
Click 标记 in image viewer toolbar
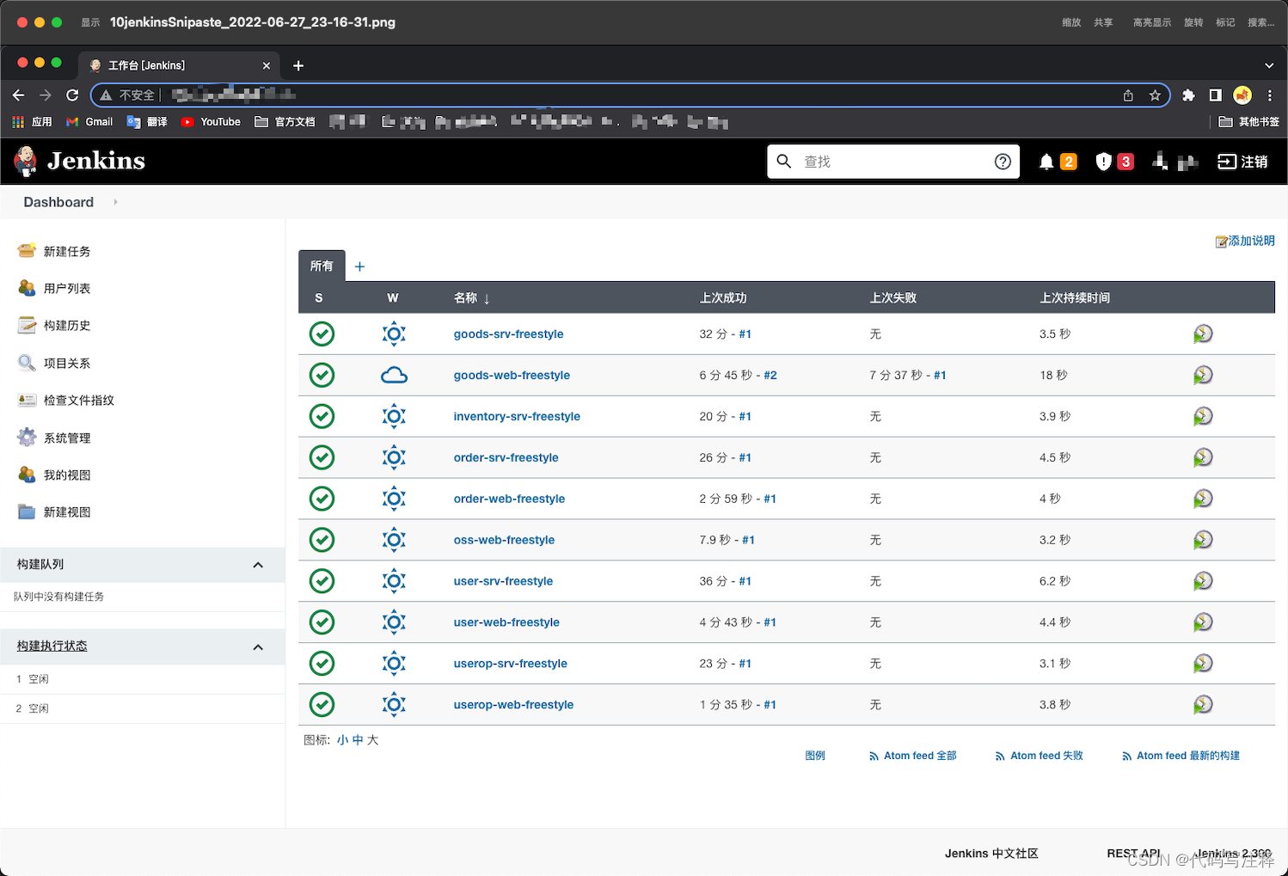click(1225, 22)
